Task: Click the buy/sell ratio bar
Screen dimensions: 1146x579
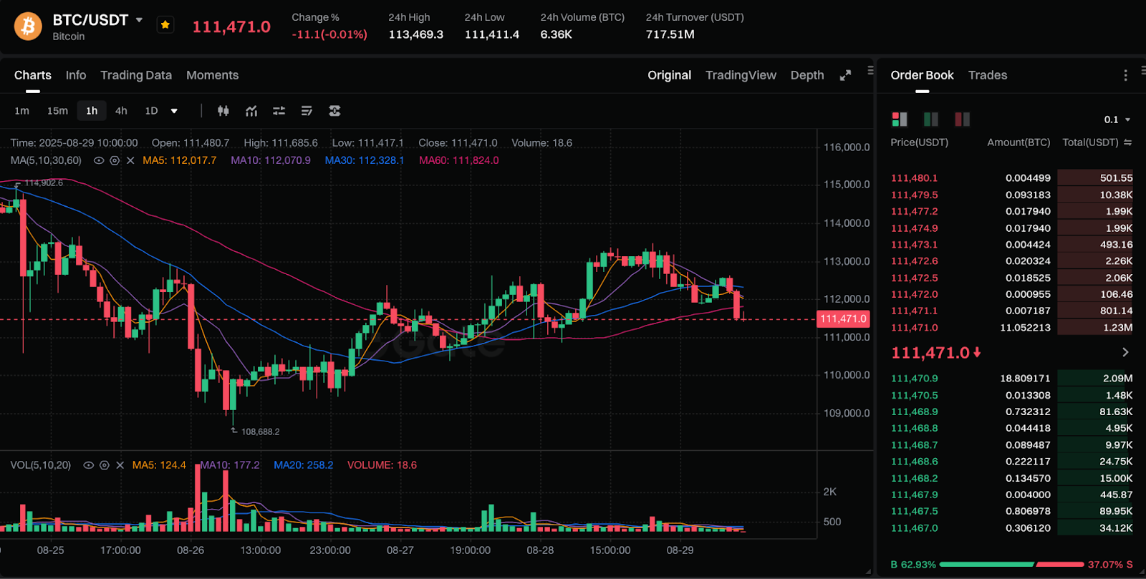Action: 1011,565
